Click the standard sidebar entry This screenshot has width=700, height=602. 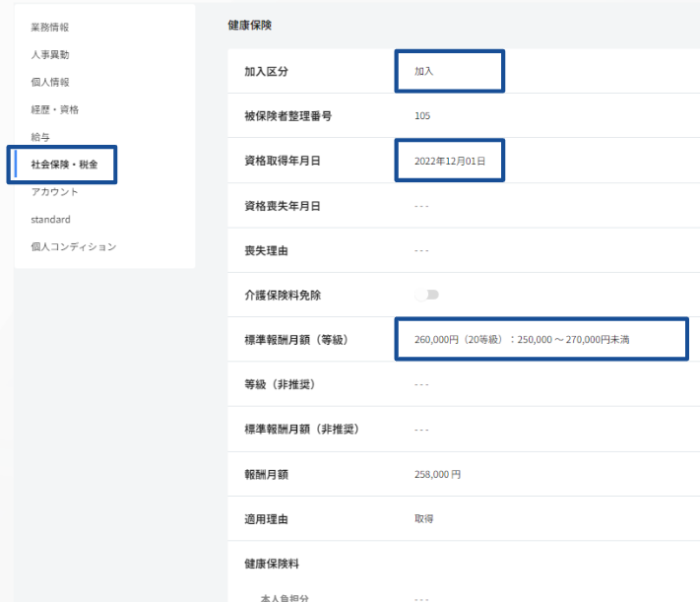(x=50, y=219)
